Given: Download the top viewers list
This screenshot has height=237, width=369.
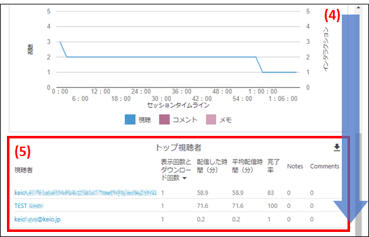Looking at the screenshot, I should 337,147.
